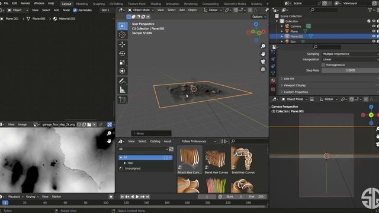This screenshot has width=379, height=213.
Task: Choose the Scale tool
Action: [x=123, y=62]
